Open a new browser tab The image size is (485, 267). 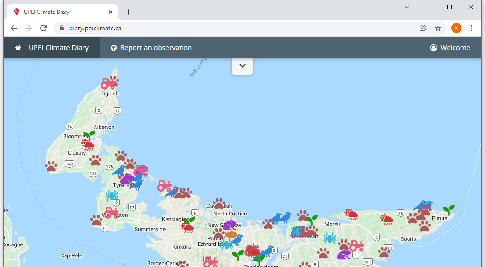click(128, 12)
